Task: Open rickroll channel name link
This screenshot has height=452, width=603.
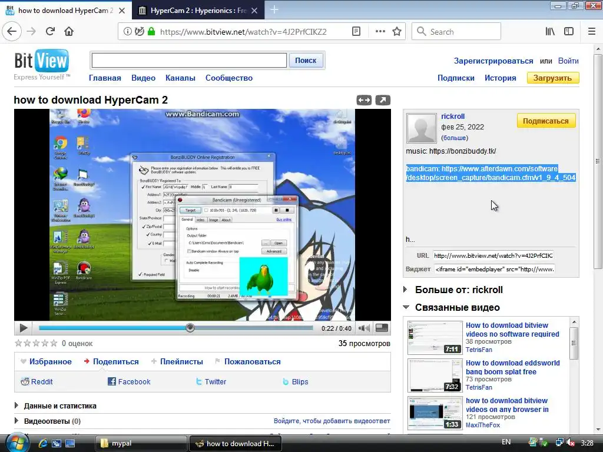Action: pos(453,117)
